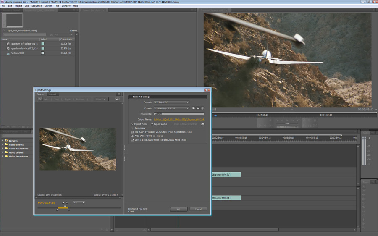Collapse the Summary section triangle
The height and width of the screenshot is (236, 378).
133,128
